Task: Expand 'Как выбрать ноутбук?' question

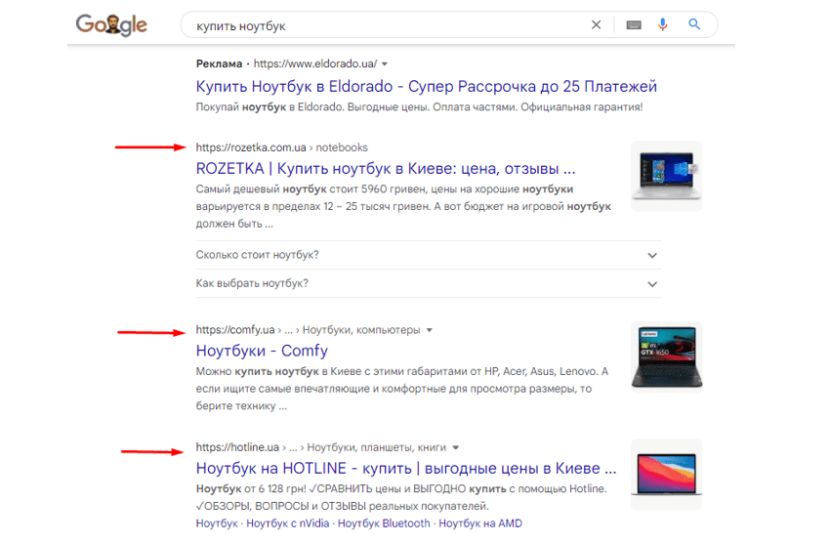Action: tap(429, 283)
